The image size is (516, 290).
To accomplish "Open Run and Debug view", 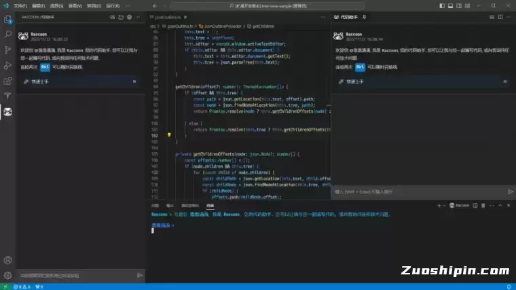I will (x=7, y=65).
